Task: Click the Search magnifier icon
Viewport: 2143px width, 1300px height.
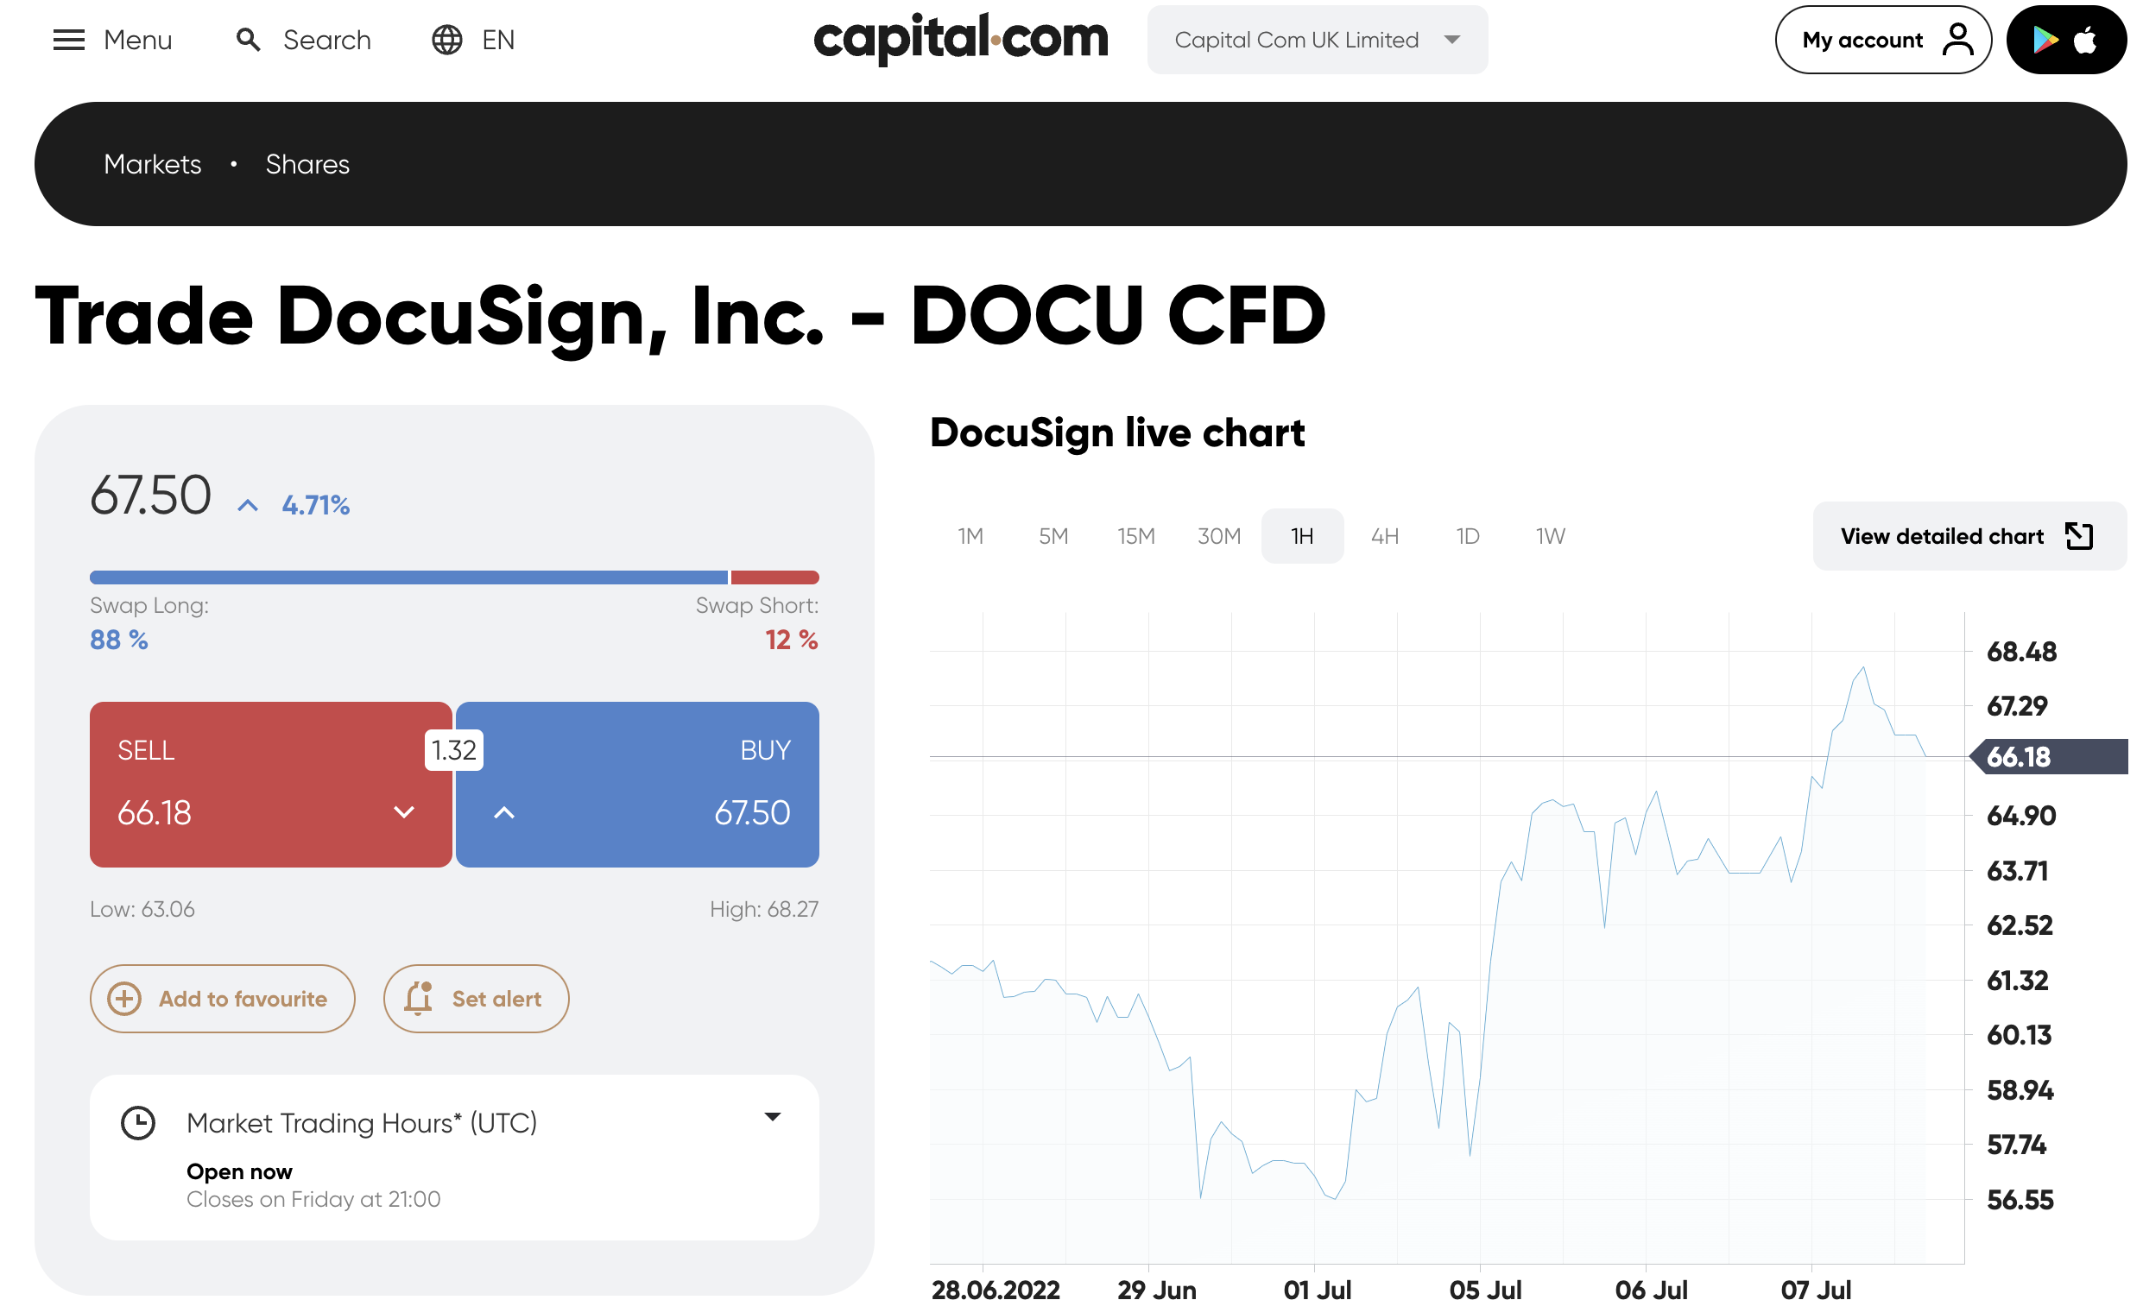Action: tap(249, 40)
